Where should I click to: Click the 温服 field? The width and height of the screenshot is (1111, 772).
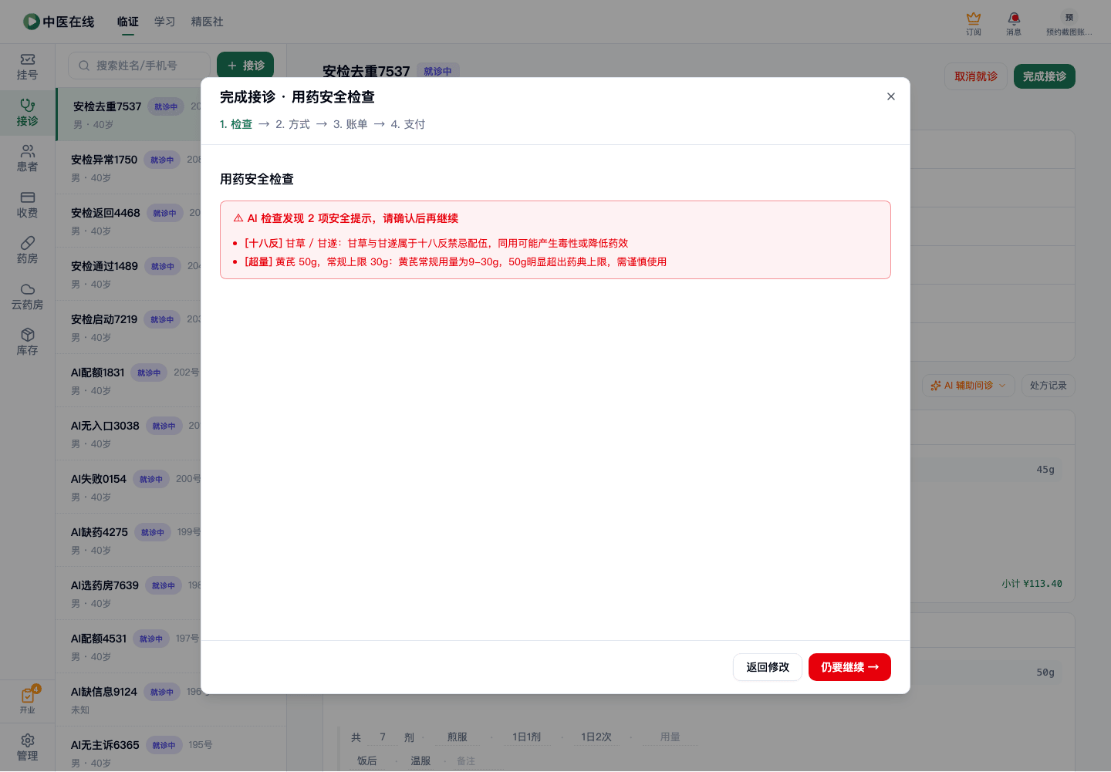(420, 760)
